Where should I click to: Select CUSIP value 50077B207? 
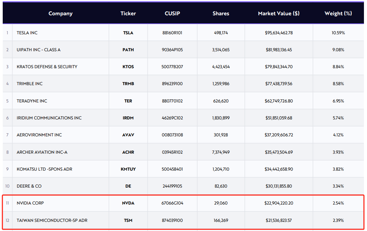(x=172, y=66)
